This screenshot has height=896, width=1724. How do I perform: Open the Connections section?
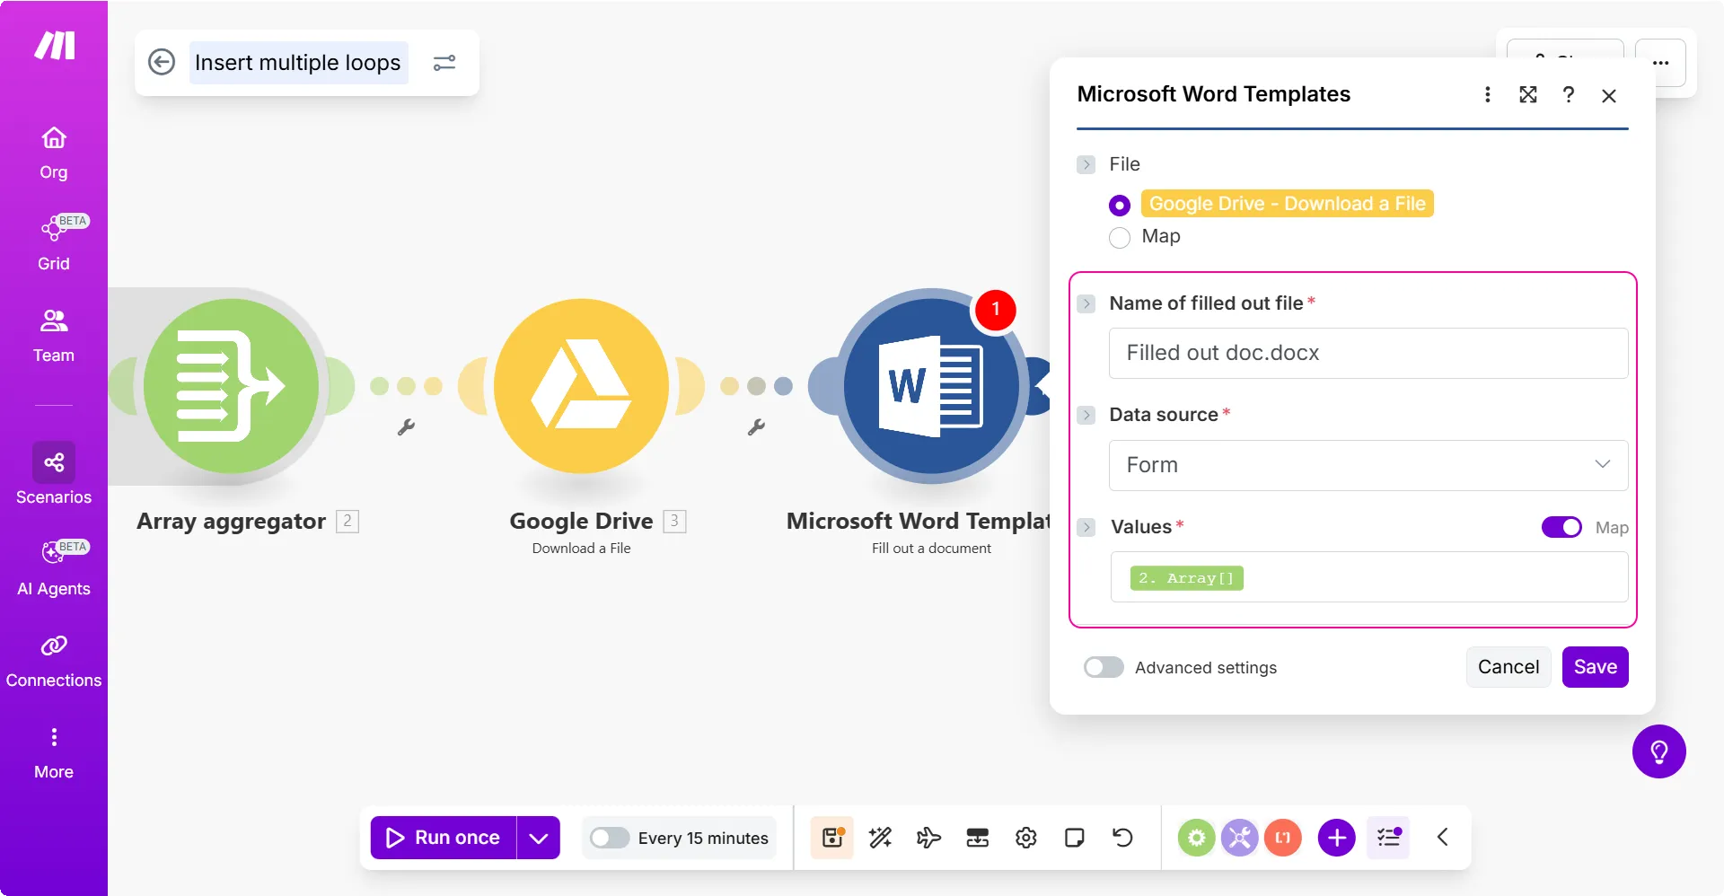(54, 661)
